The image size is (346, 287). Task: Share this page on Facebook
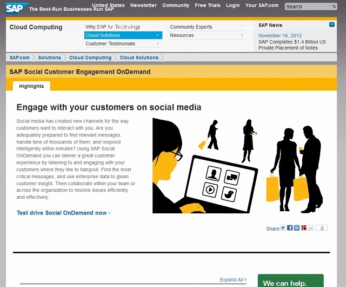coord(290,228)
